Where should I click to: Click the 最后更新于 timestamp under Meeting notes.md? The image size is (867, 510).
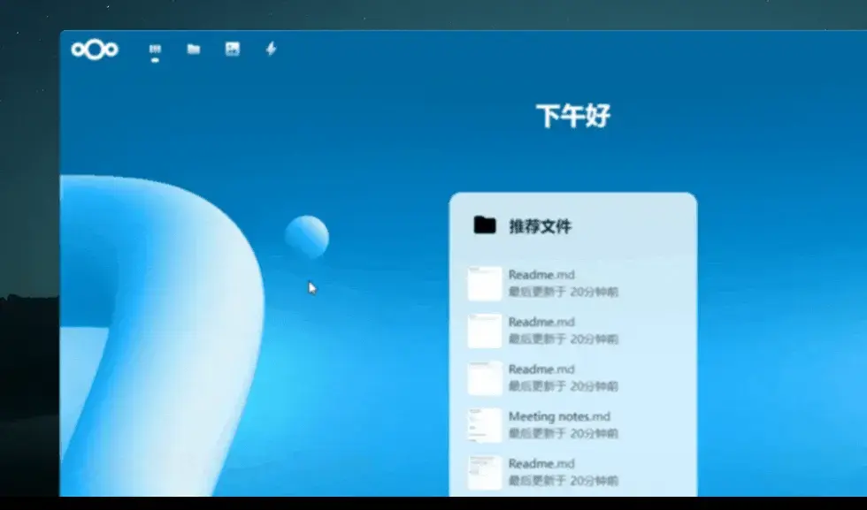click(563, 433)
